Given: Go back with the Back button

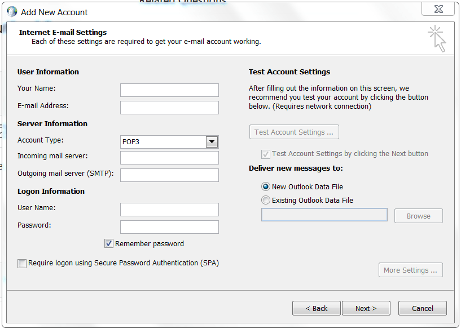Looking at the screenshot, I should [x=316, y=308].
